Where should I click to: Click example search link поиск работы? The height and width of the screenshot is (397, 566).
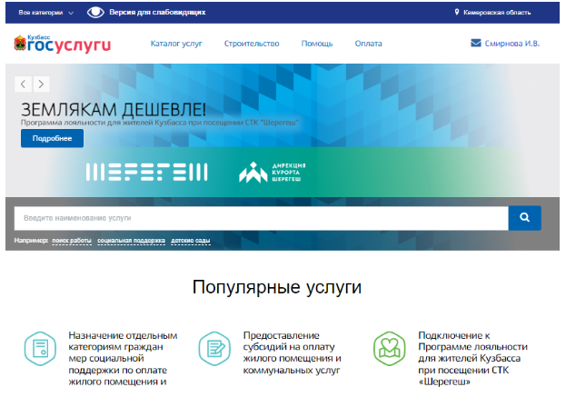[72, 241]
